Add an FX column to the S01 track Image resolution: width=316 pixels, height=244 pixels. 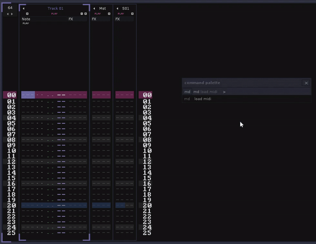[x=132, y=14]
